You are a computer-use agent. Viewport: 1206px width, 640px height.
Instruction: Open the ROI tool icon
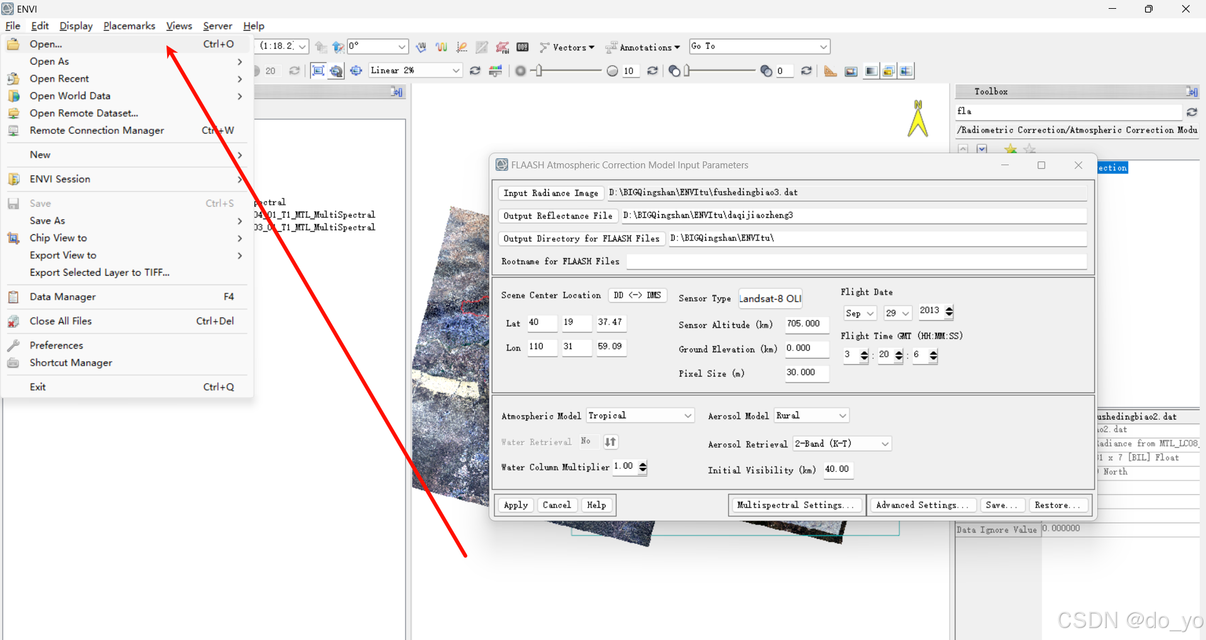tap(503, 47)
